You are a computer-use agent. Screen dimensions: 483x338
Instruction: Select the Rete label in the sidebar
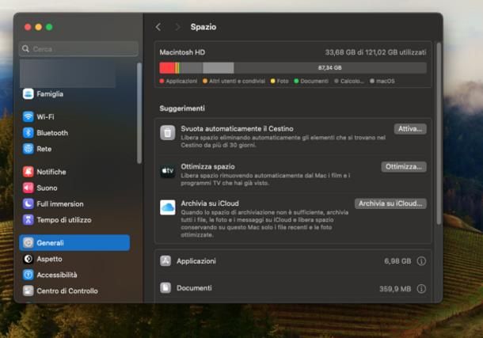coord(44,149)
